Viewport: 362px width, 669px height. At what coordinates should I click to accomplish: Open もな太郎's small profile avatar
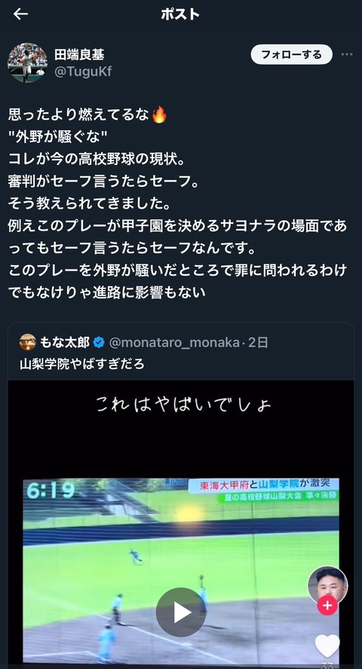(x=28, y=342)
